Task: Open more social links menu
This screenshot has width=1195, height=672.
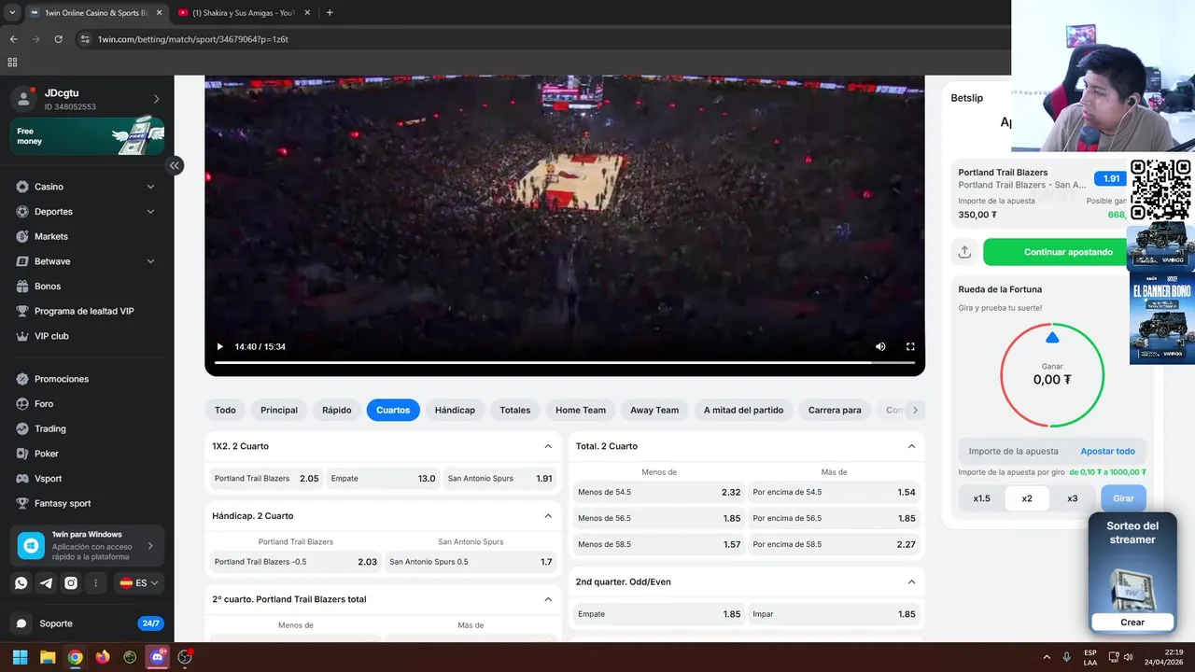Action: (x=95, y=583)
